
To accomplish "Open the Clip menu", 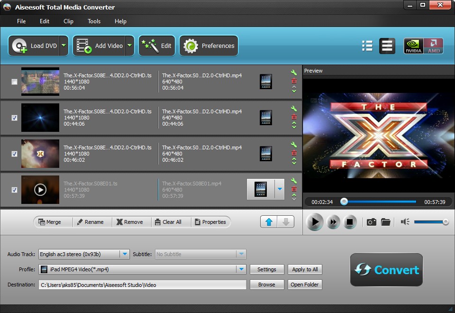I will (x=68, y=21).
